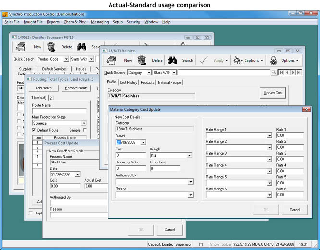The image size is (320, 250).
Task: Open the Sales File menu
Action: coord(12,22)
